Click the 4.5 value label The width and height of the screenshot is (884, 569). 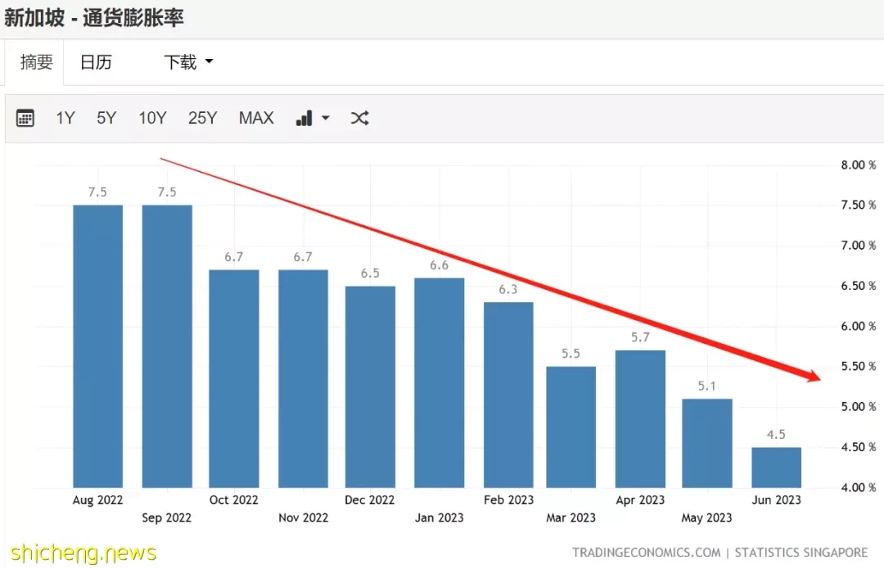[x=776, y=434]
